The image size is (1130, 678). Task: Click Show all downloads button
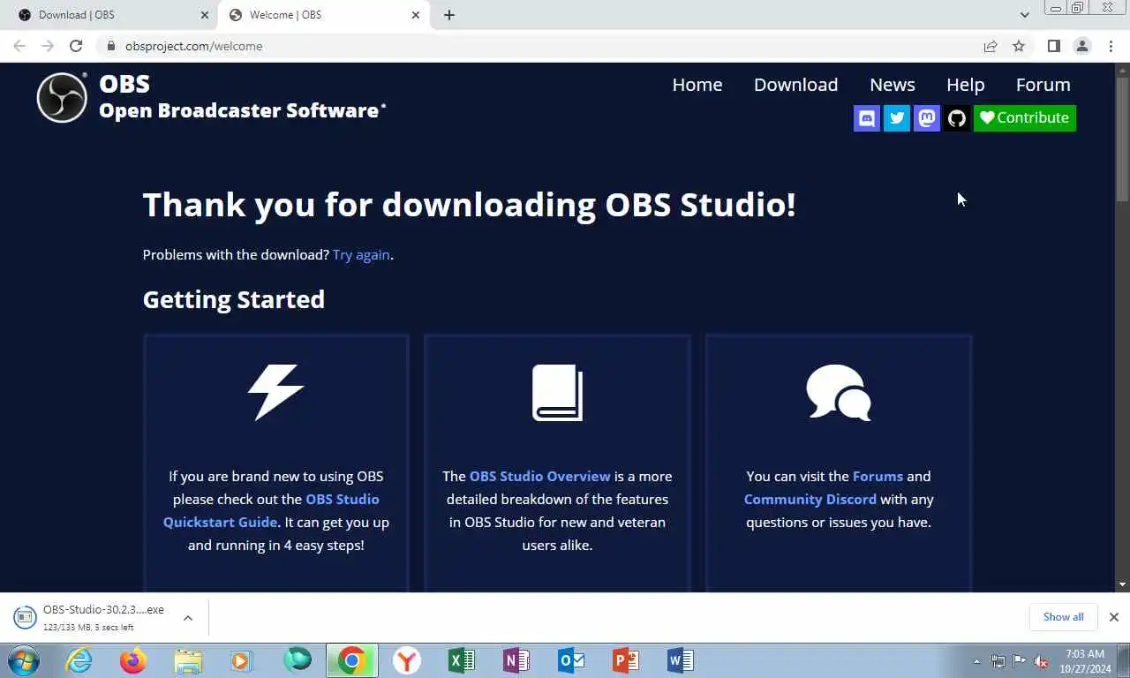tap(1063, 617)
